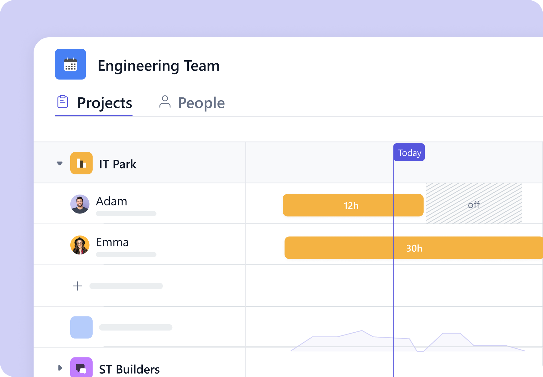Collapse the IT Park project group
Viewport: 543px width, 377px height.
tap(59, 163)
